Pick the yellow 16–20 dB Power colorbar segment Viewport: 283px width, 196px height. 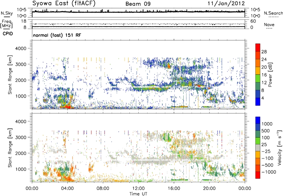(x=258, y=71)
